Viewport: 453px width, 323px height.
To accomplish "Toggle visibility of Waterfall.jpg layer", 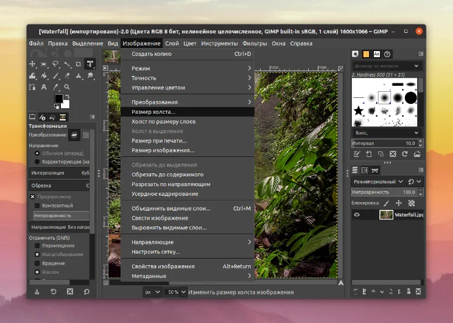I will tap(357, 214).
